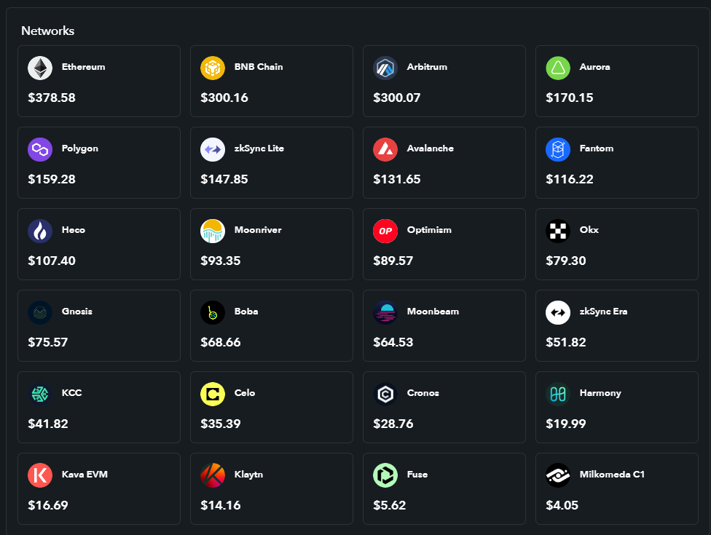Click the red Avalanche icon

point(385,149)
